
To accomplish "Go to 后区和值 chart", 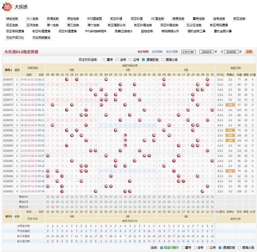I will [137, 19].
